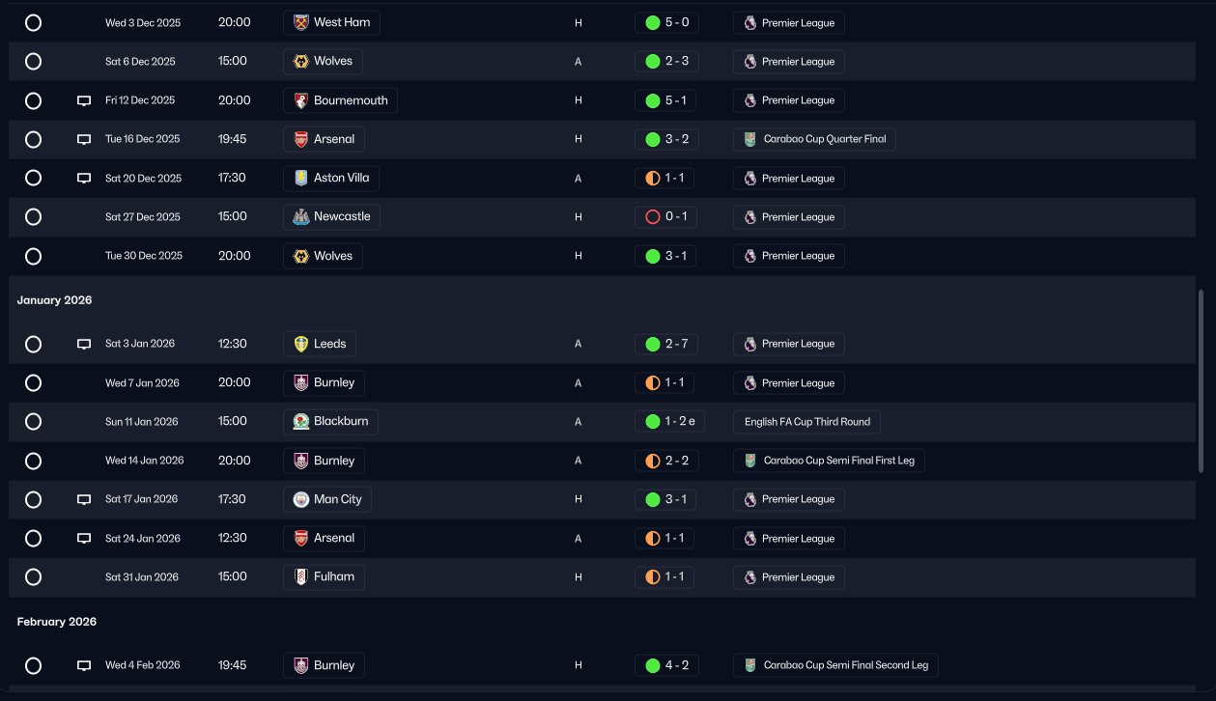This screenshot has width=1216, height=701.
Task: Open the English FA Cup Third Round competition
Action: [x=806, y=422]
